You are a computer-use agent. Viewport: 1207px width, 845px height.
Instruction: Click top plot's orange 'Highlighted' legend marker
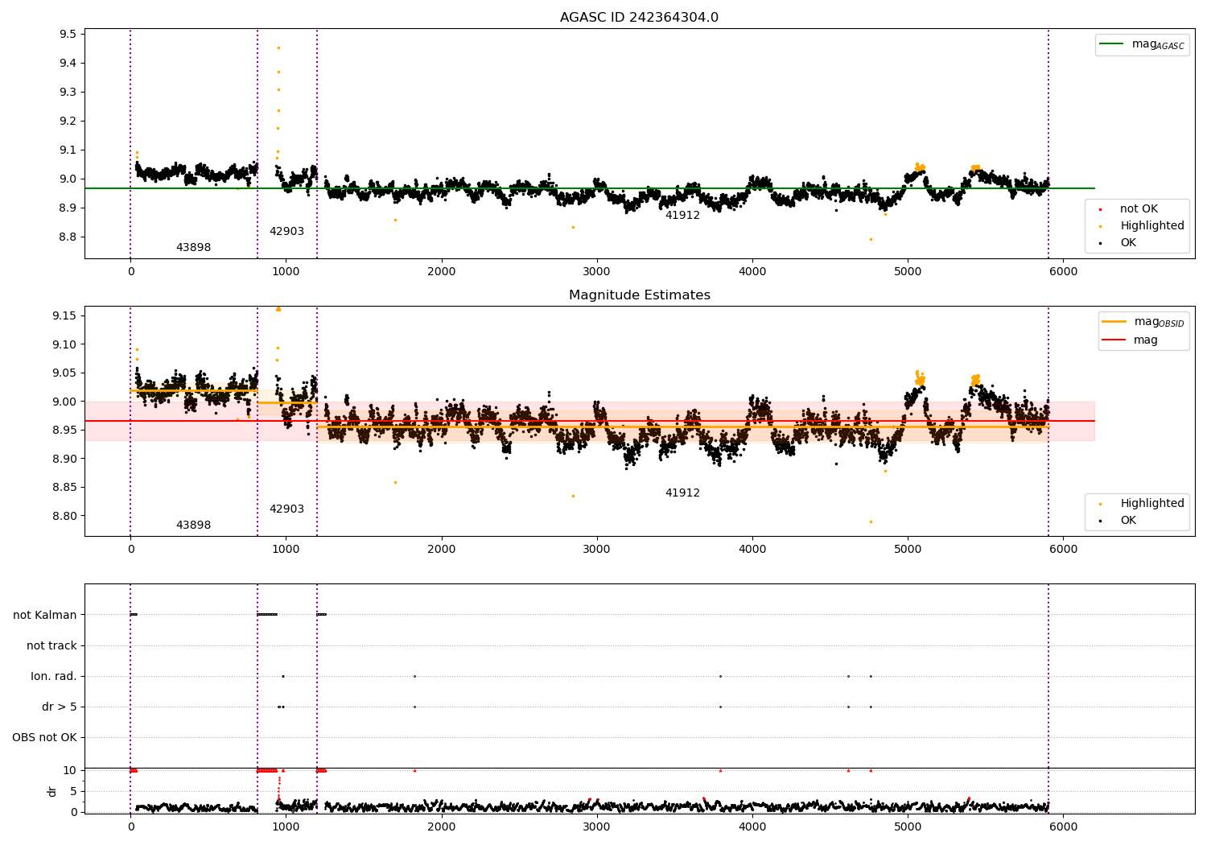point(1100,226)
